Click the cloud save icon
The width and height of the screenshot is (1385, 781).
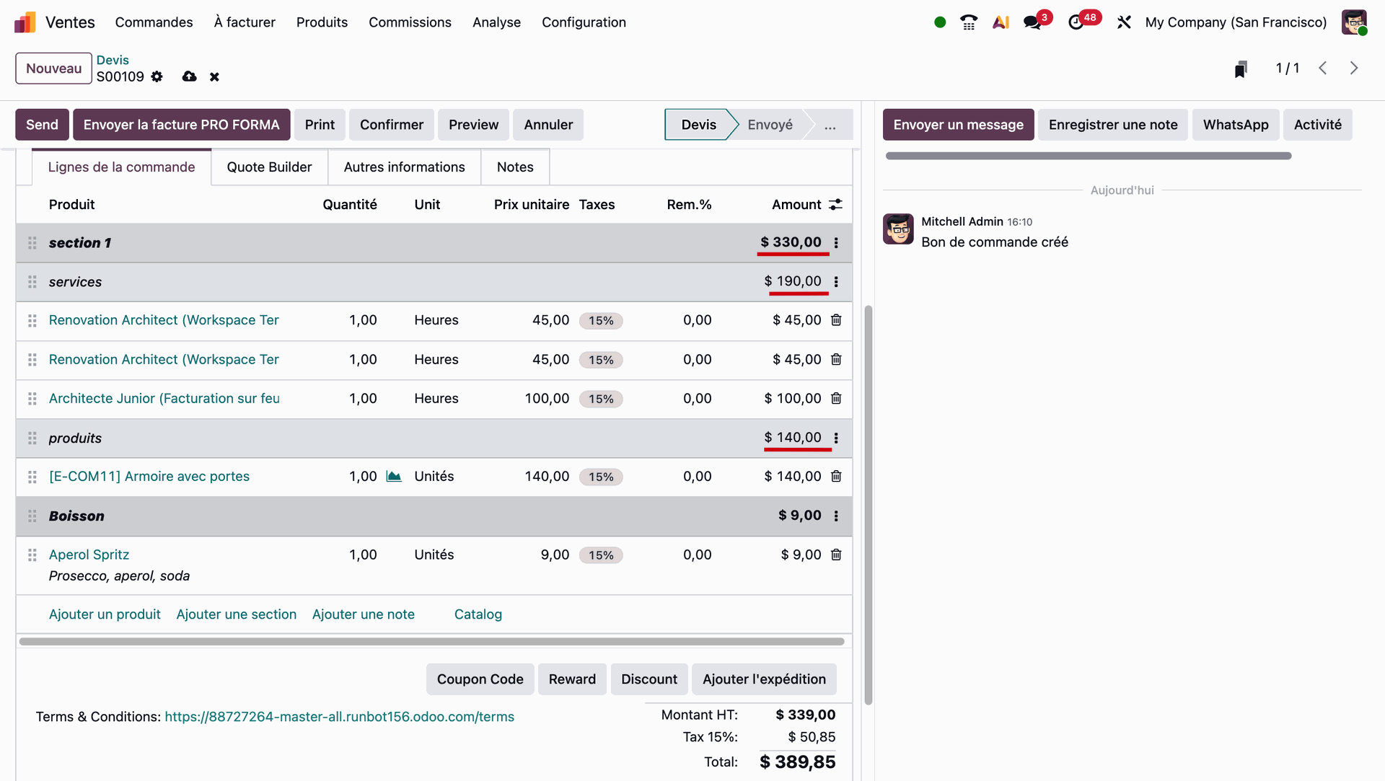tap(189, 76)
